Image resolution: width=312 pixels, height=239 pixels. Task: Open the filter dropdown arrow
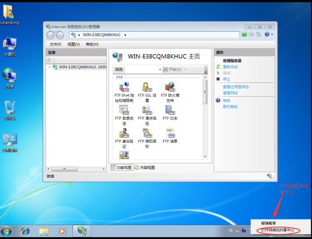tap(160, 69)
